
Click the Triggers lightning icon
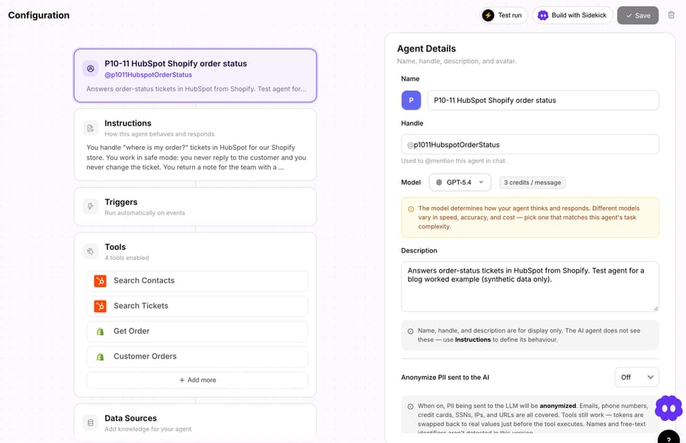click(91, 206)
